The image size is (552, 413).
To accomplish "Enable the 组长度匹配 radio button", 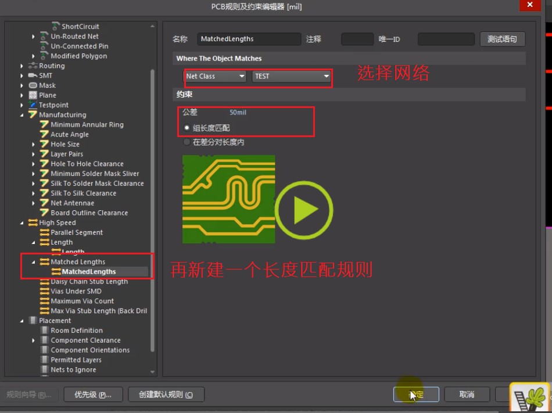I will point(185,129).
